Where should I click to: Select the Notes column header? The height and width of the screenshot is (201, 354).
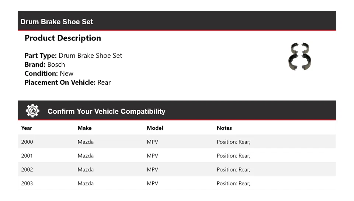(x=224, y=128)
